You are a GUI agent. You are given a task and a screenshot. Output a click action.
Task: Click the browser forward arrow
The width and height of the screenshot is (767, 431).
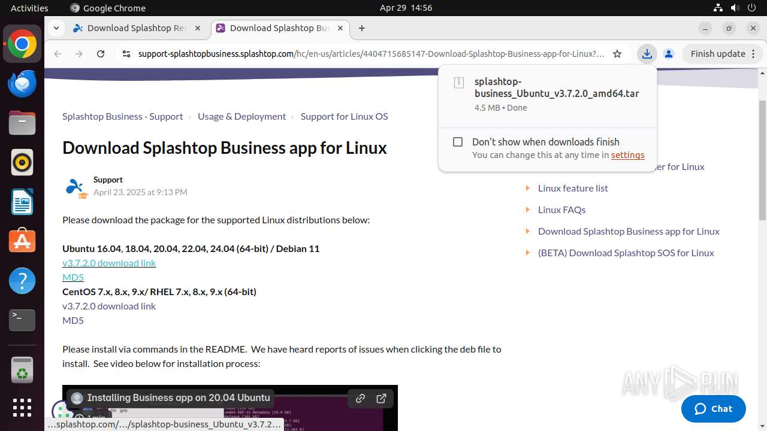(x=79, y=54)
